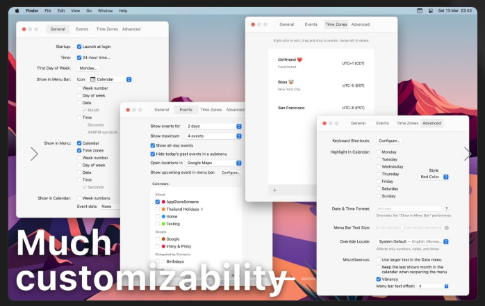Image resolution: width=485 pixels, height=306 pixels.
Task: Click the Testing calendar green dot
Action: 163,224
